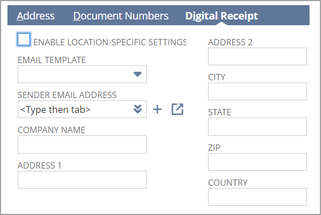Open the Email Template dropdown arrow
Viewport: 321px width, 215px height.
point(138,74)
